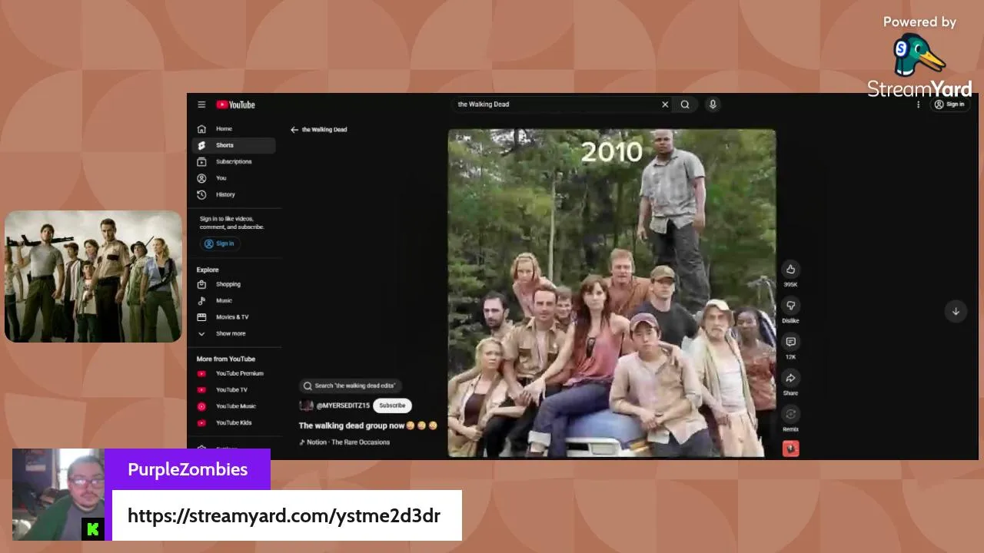984x553 pixels.
Task: Open the YouTube hamburger guide menu
Action: click(x=201, y=104)
